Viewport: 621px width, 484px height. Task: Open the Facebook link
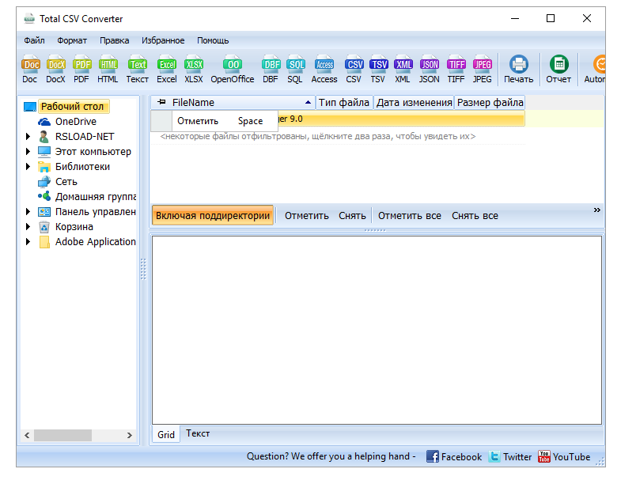454,456
